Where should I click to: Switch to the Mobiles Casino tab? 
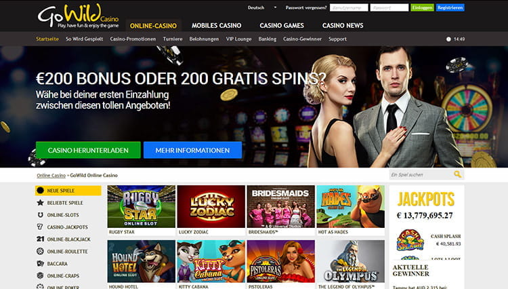tap(217, 25)
